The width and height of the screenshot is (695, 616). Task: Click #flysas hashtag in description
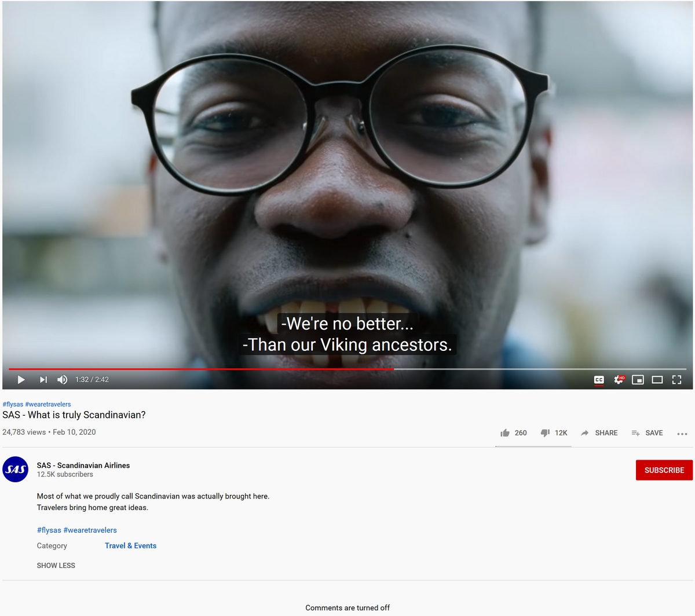coord(49,530)
